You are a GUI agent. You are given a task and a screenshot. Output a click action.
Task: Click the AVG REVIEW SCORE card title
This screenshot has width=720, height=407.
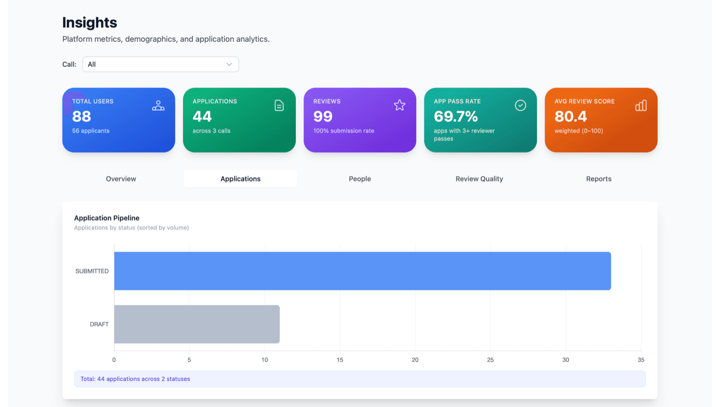click(x=584, y=101)
